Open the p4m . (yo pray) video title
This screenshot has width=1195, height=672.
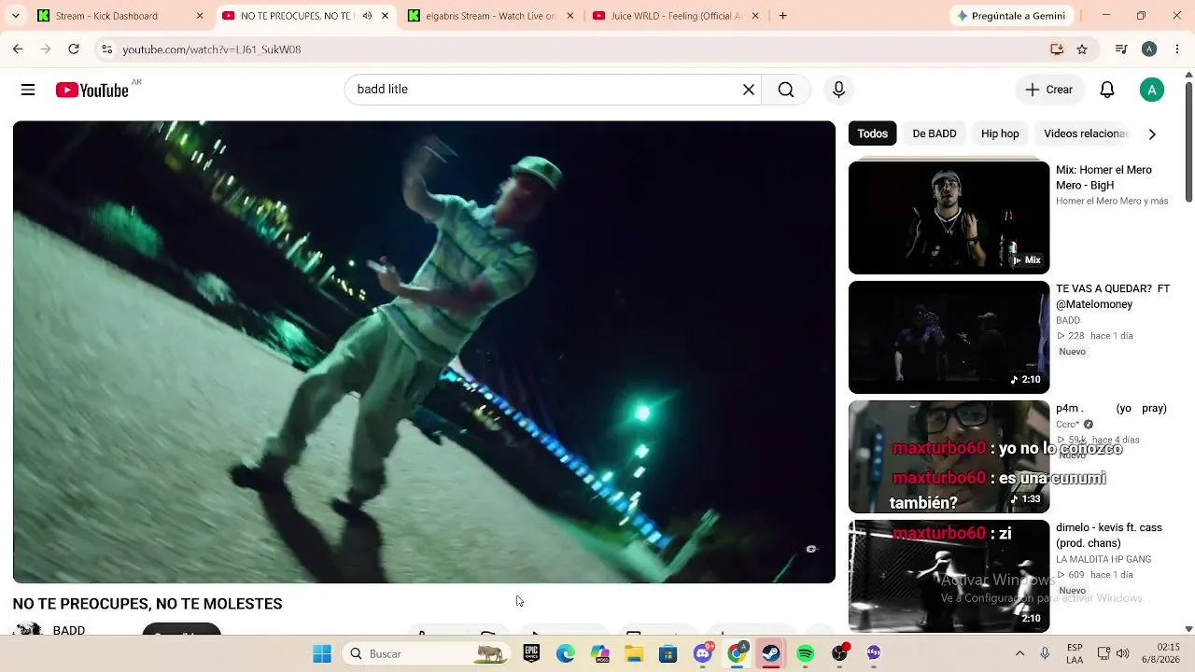(x=1111, y=409)
